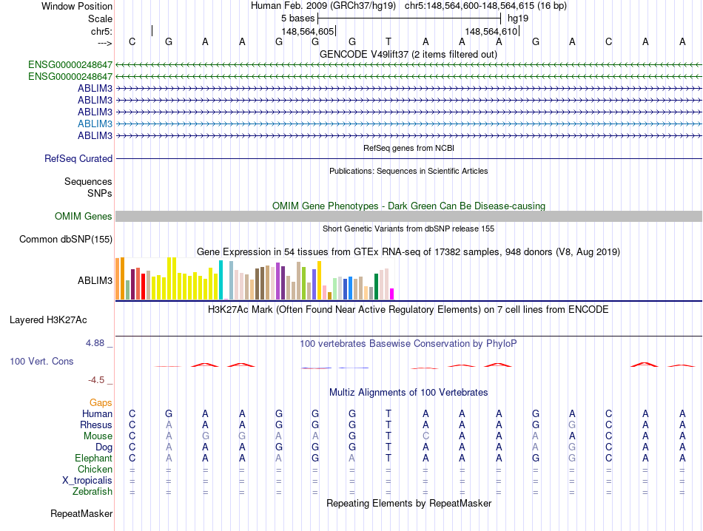Open GENCODE V49lift37 track title
The width and height of the screenshot is (703, 531).
pos(408,54)
